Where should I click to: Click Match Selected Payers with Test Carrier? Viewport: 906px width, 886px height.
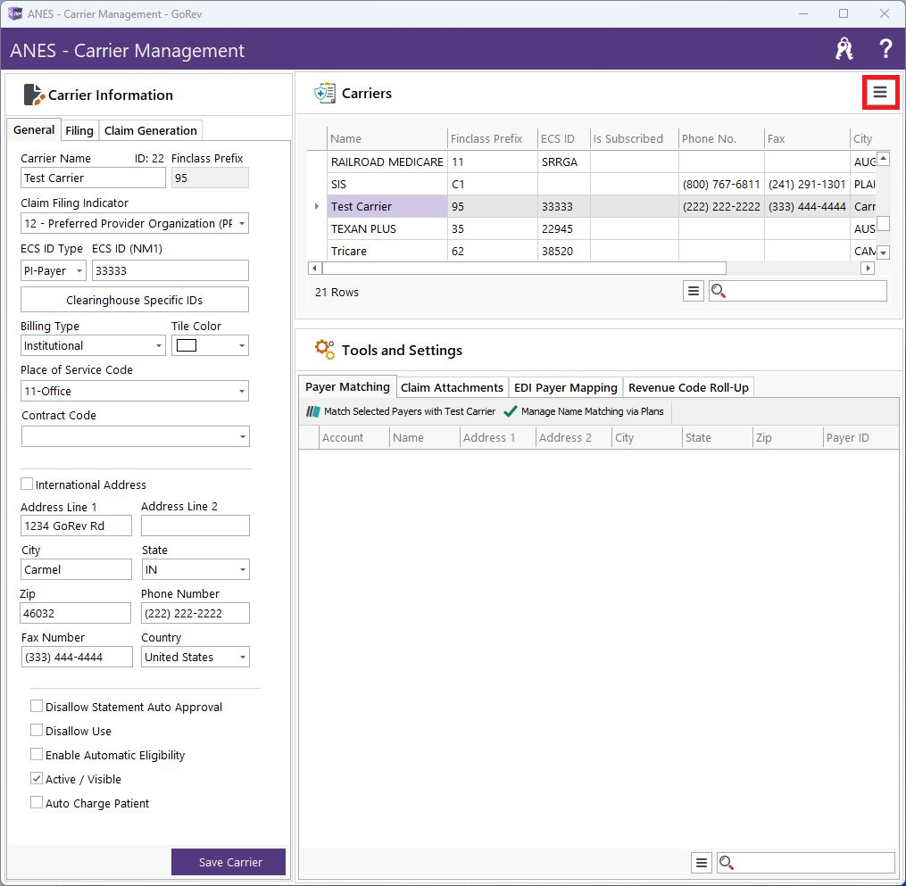pyautogui.click(x=401, y=411)
